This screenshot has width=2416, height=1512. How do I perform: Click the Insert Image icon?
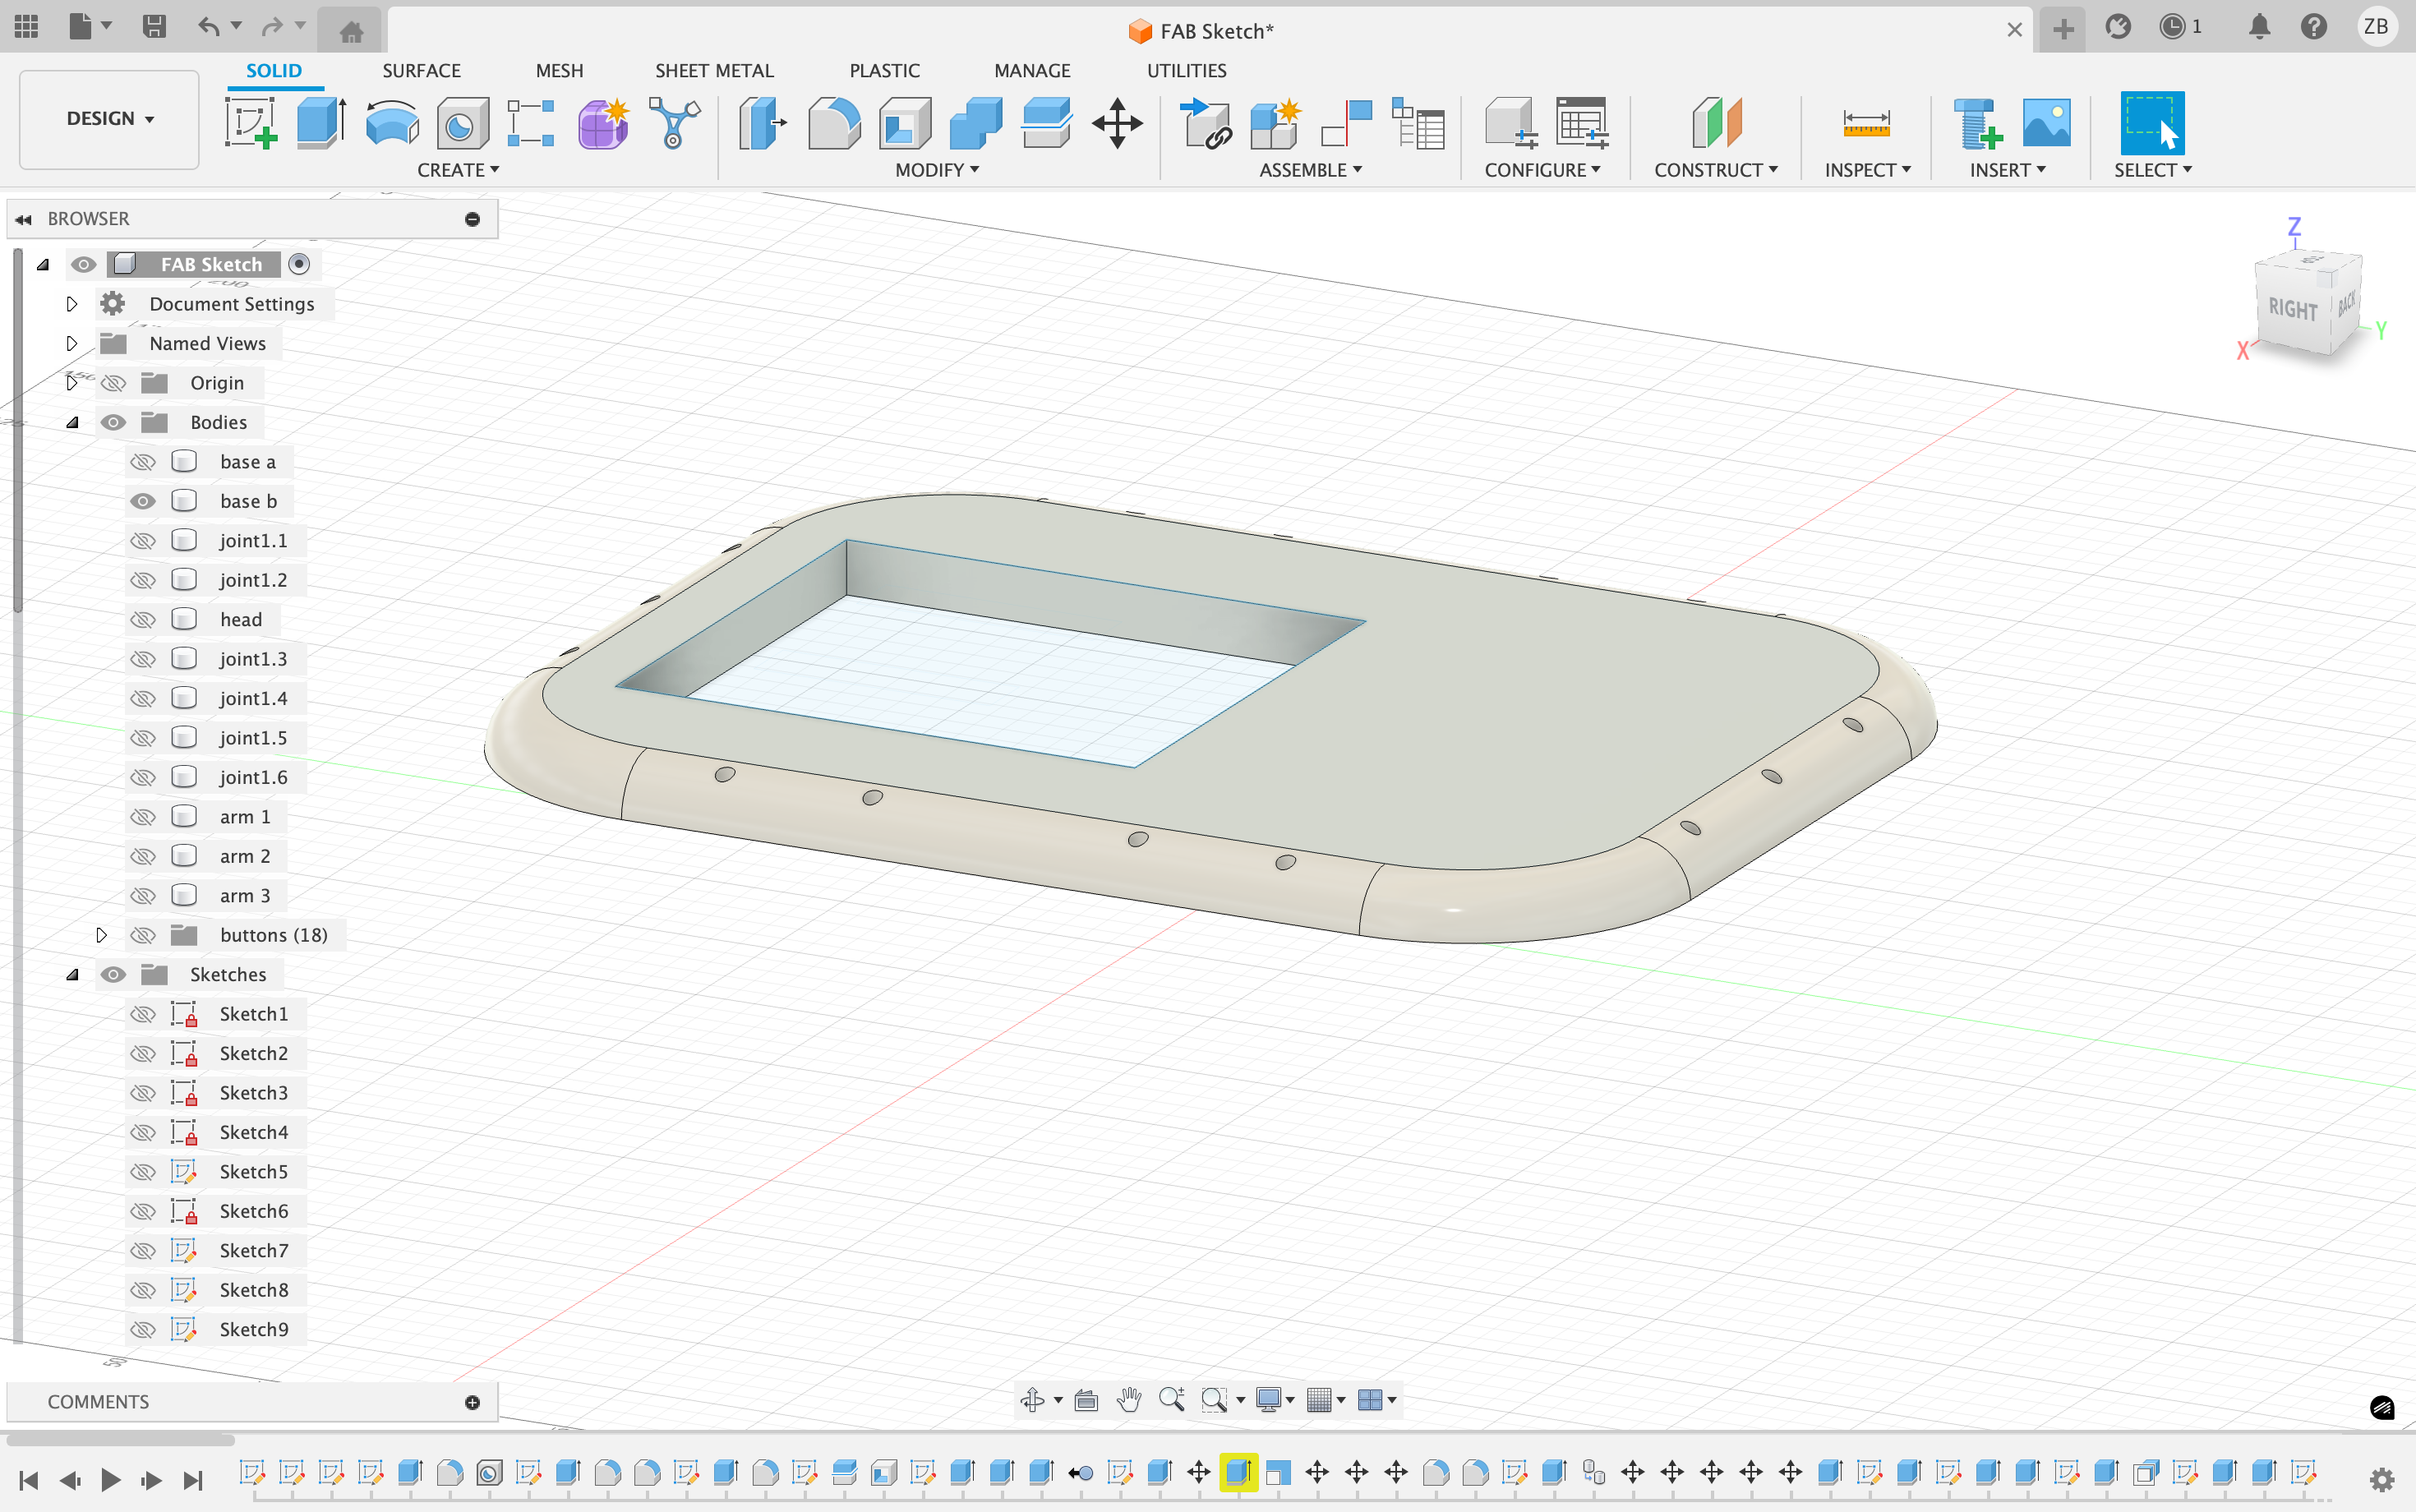[2046, 124]
